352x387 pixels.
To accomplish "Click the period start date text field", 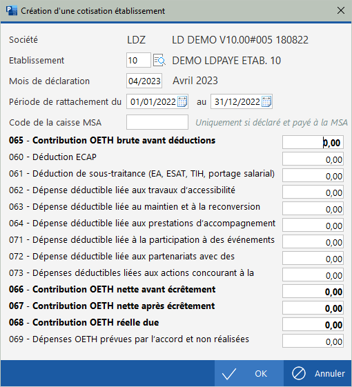I will 153,101.
